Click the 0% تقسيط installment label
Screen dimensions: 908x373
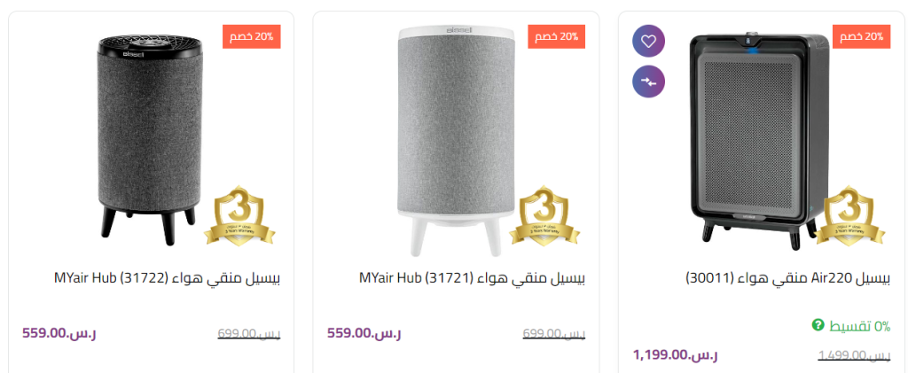[x=858, y=326]
